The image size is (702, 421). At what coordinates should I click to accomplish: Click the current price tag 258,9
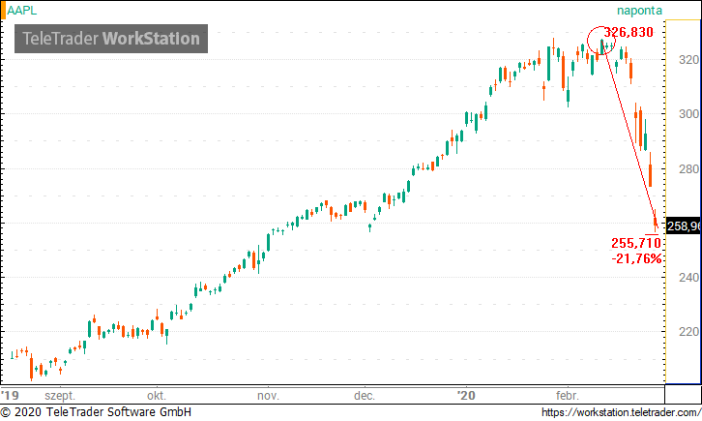click(x=684, y=226)
